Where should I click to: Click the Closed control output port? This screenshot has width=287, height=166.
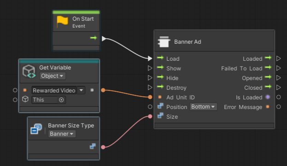pos(278,87)
